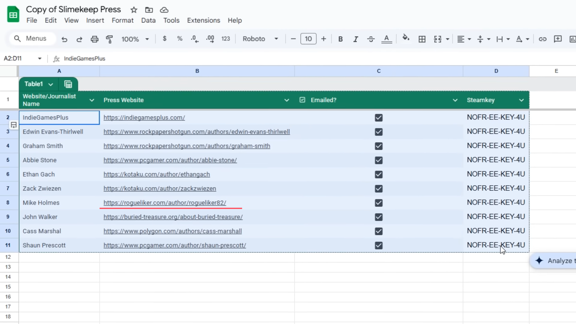
Task: Toggle bold formatting
Action: coord(340,39)
